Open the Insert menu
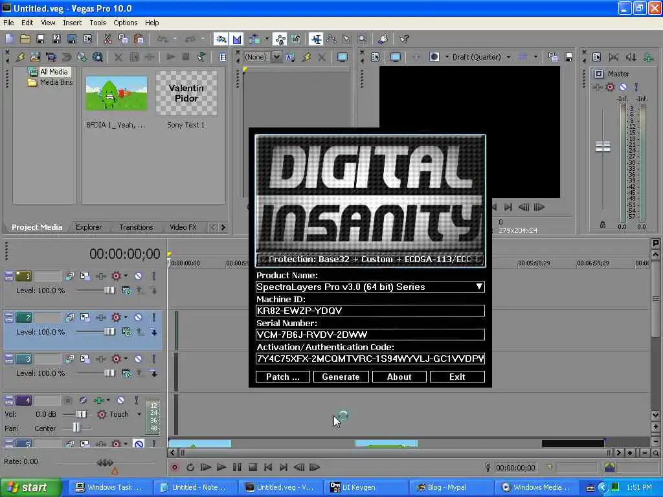This screenshot has width=663, height=497. 73,23
